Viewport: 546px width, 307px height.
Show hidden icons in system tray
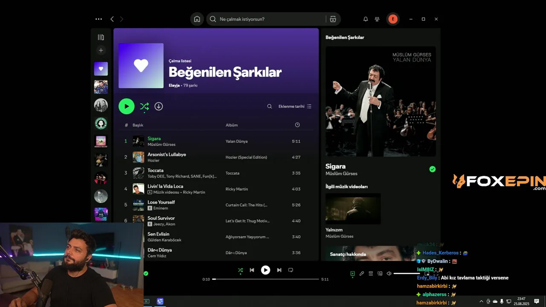[482, 301]
